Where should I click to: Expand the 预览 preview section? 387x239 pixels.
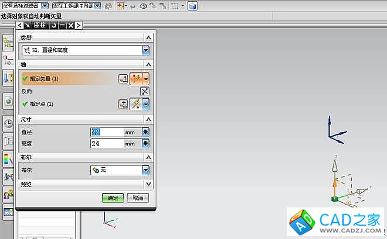click(x=148, y=185)
